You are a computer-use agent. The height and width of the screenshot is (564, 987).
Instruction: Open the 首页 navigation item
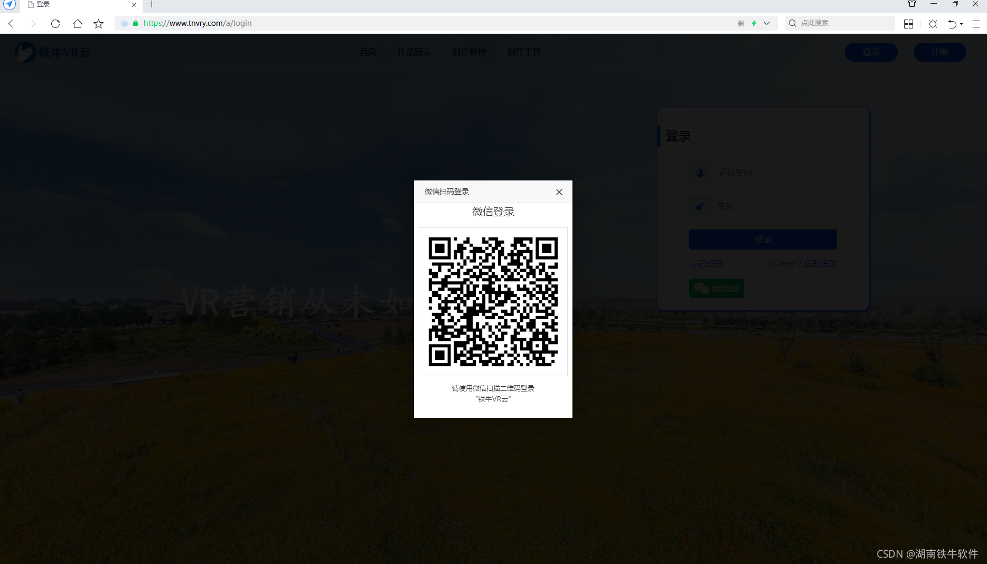[368, 52]
